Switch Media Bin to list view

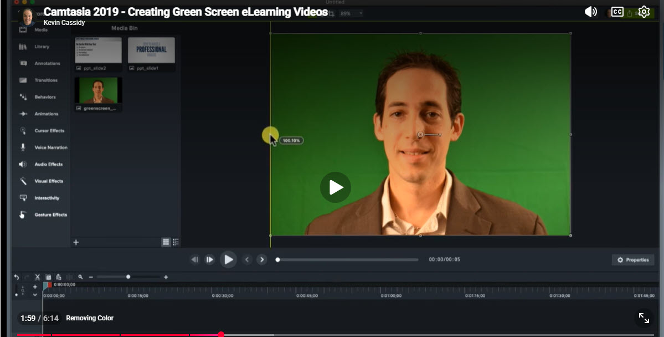176,242
